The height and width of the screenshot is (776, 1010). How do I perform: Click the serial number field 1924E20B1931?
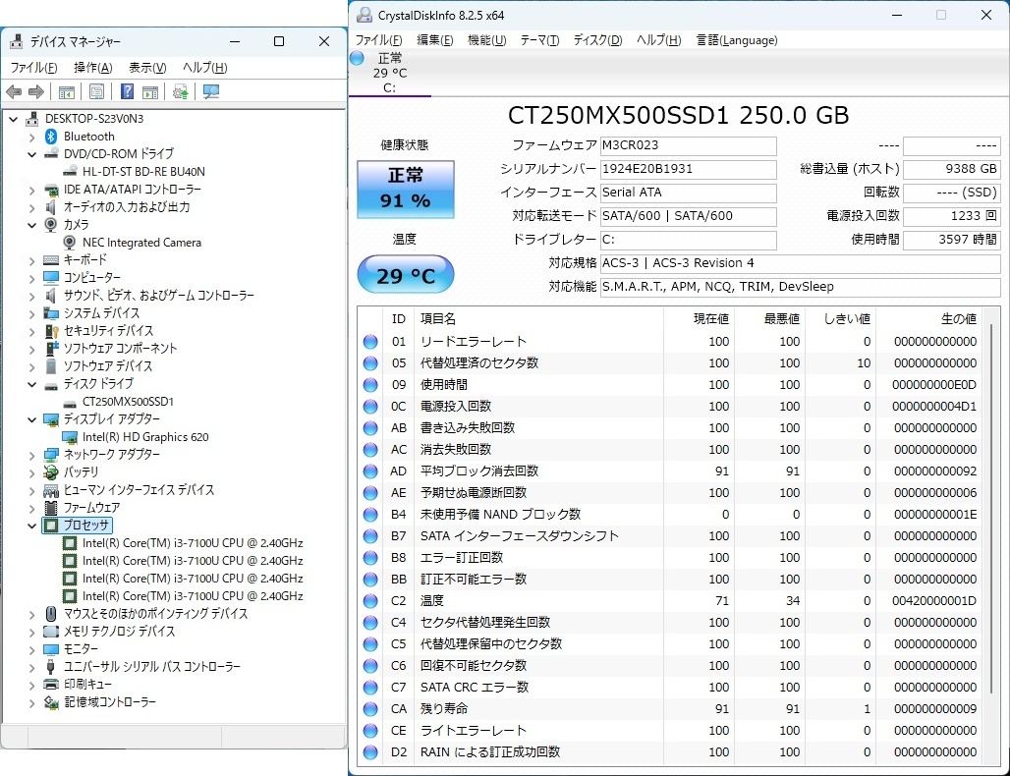tap(688, 169)
